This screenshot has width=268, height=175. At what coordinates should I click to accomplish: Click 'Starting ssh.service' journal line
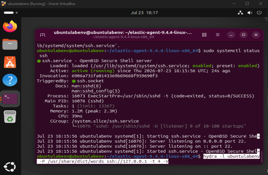148,136
